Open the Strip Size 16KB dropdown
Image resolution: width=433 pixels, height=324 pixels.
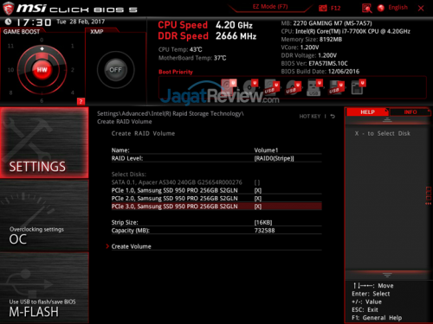(x=263, y=223)
